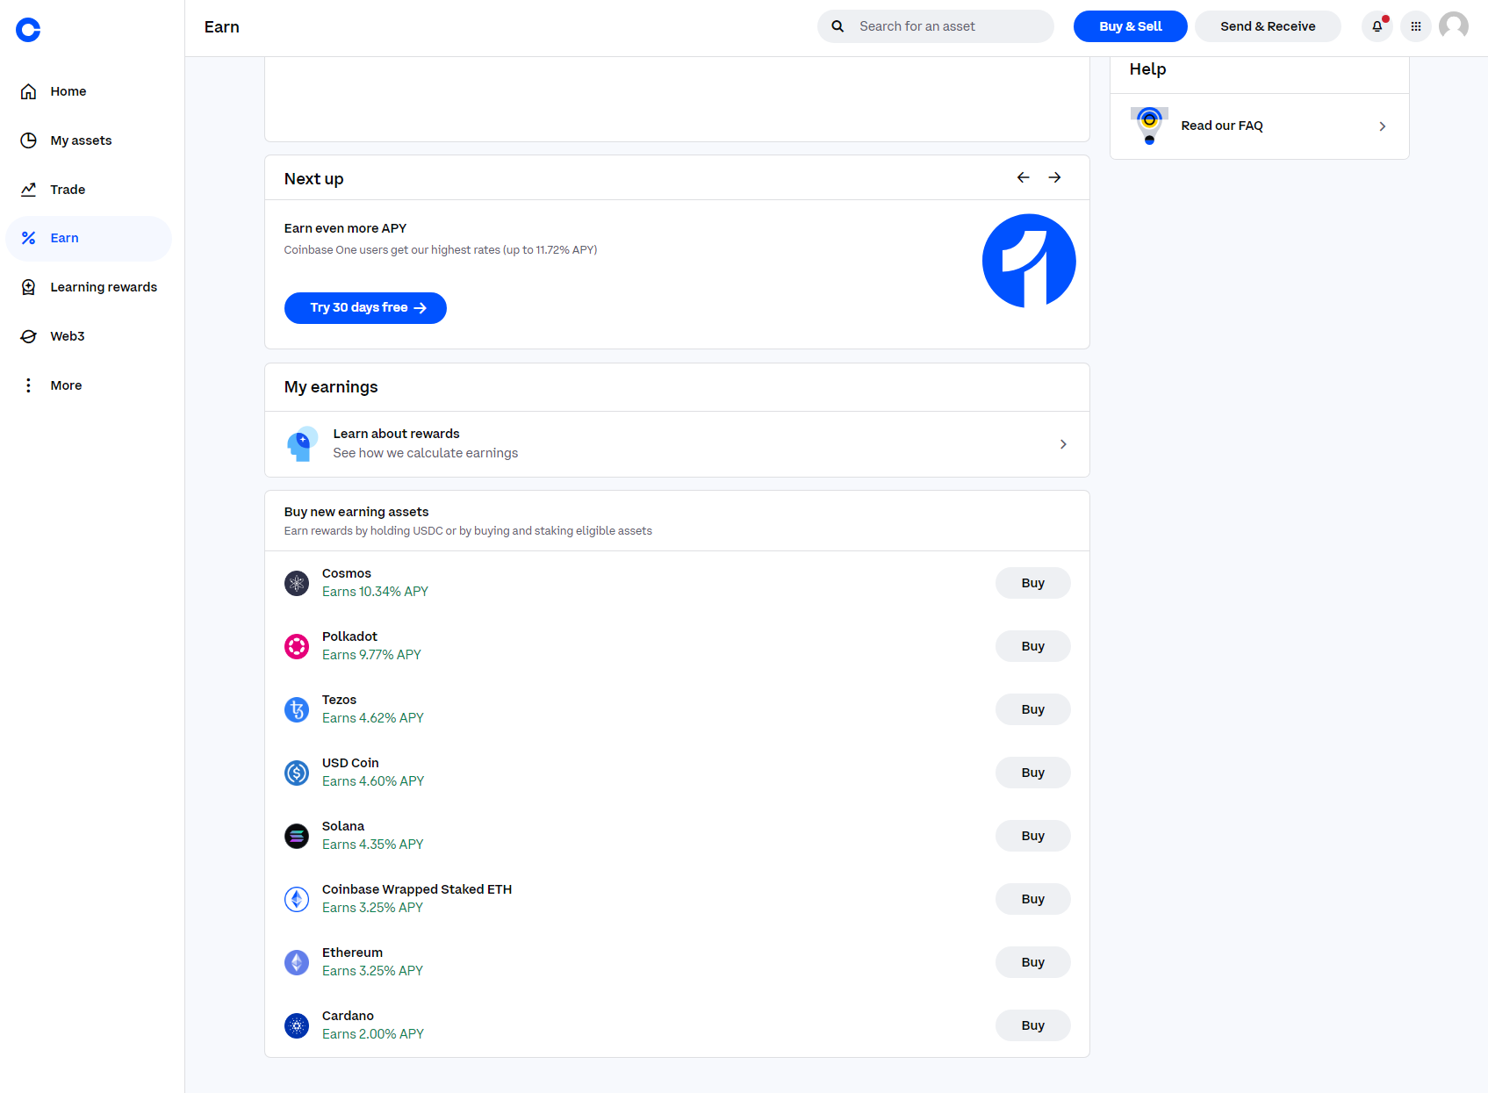Open Learning rewards page
This screenshot has width=1488, height=1093.
point(89,287)
